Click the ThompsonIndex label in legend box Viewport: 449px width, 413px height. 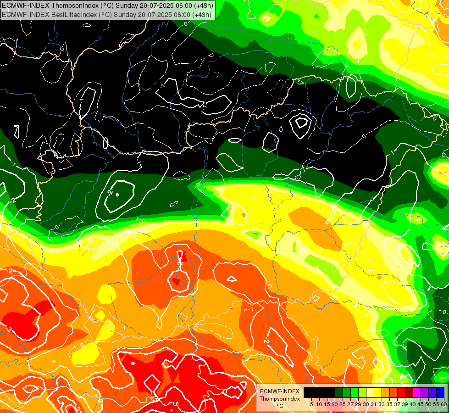coord(280,399)
